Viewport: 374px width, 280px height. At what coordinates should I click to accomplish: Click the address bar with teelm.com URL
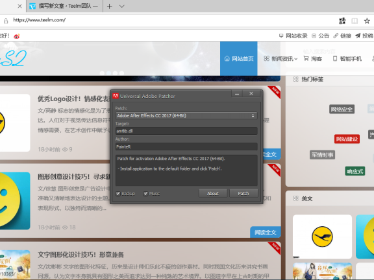click(x=40, y=20)
